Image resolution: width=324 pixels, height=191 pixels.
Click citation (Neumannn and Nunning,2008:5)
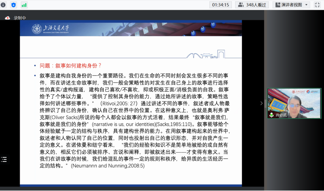point(108,166)
